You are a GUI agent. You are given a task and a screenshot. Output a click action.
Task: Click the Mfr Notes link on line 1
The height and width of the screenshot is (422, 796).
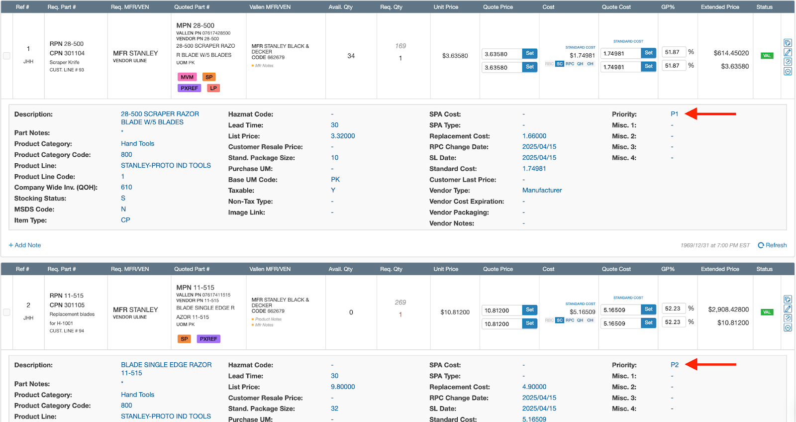click(x=264, y=66)
